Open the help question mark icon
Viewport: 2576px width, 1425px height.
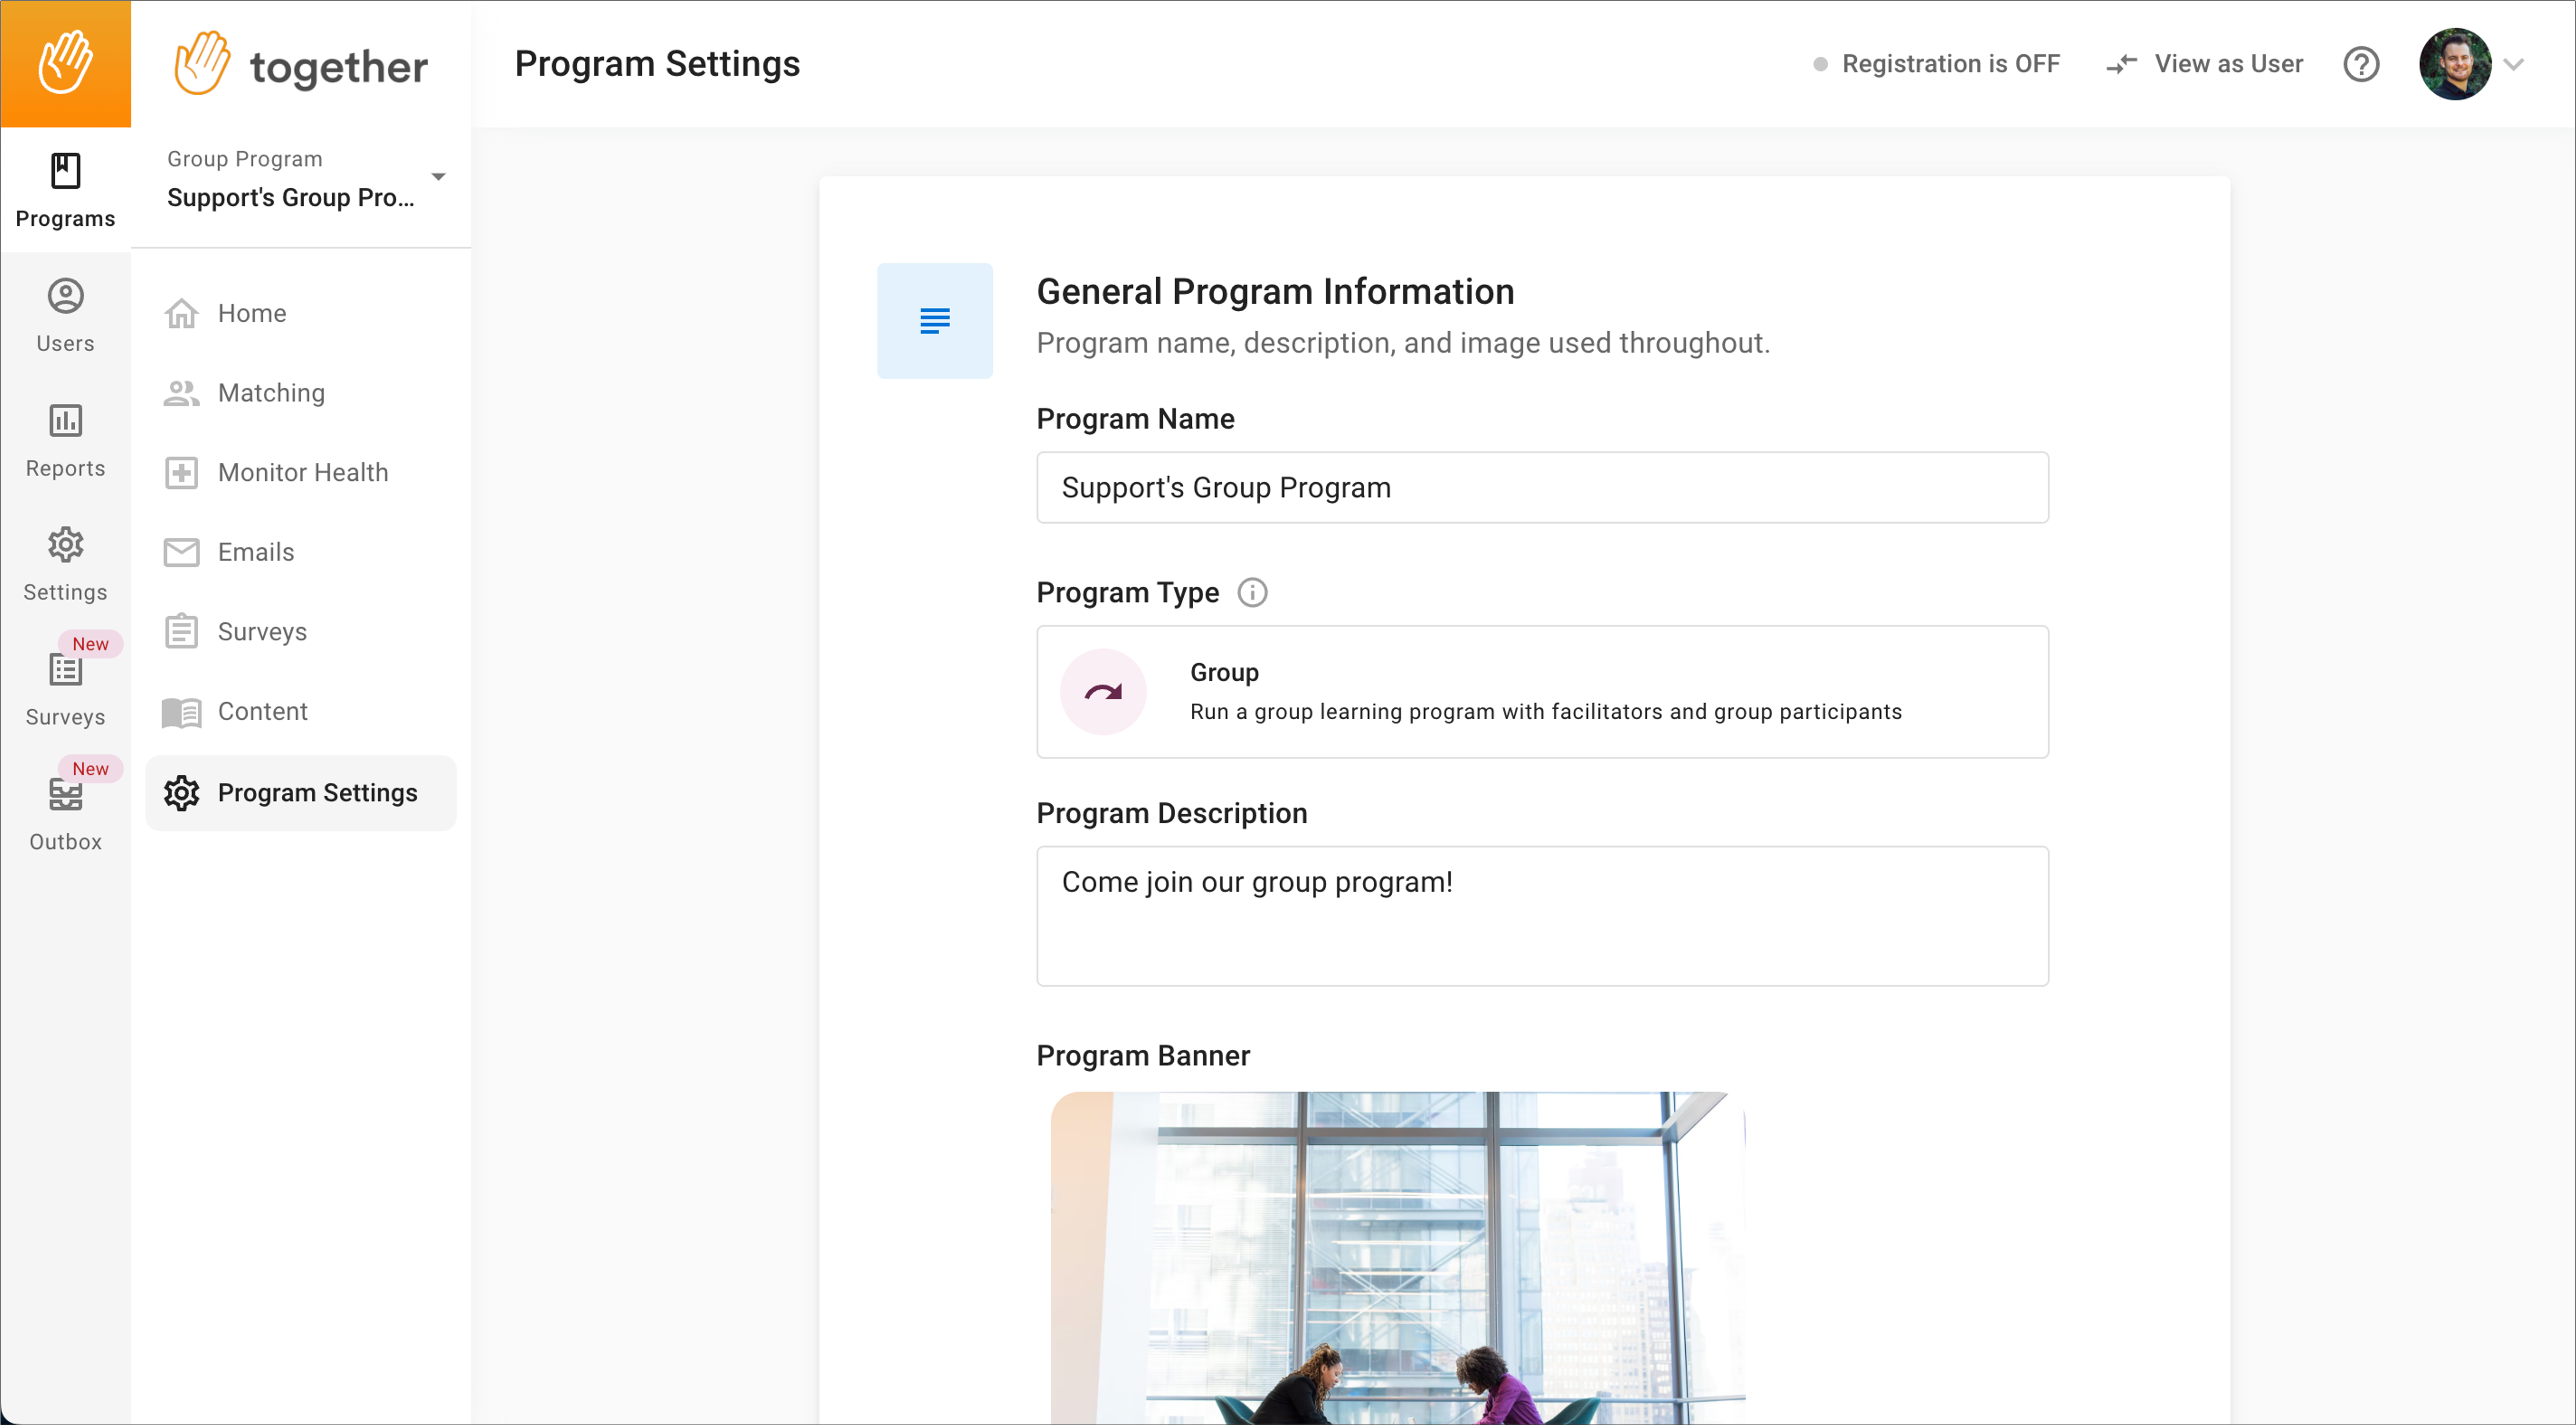[2361, 64]
